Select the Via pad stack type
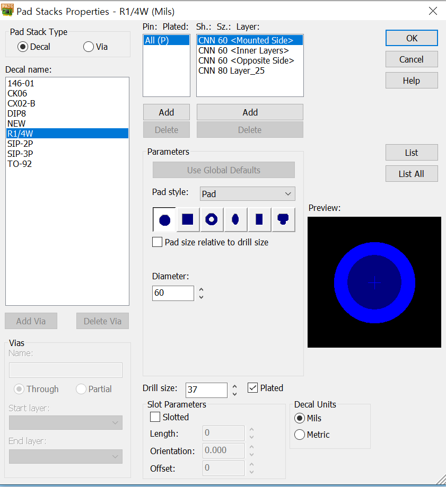 (x=89, y=47)
